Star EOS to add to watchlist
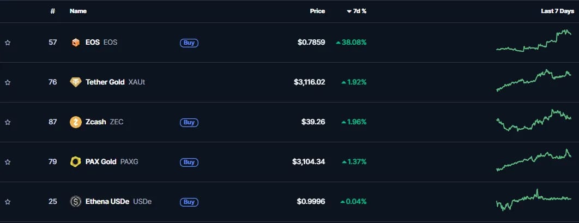 (x=8, y=43)
